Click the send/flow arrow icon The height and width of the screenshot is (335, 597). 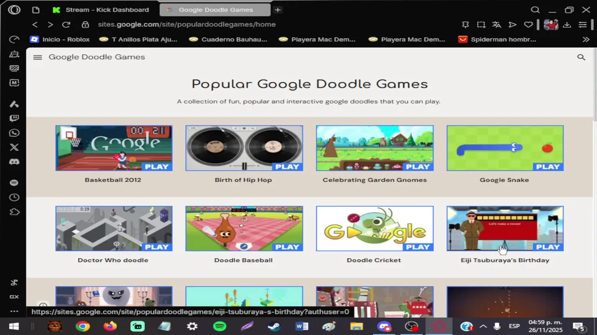tap(512, 25)
